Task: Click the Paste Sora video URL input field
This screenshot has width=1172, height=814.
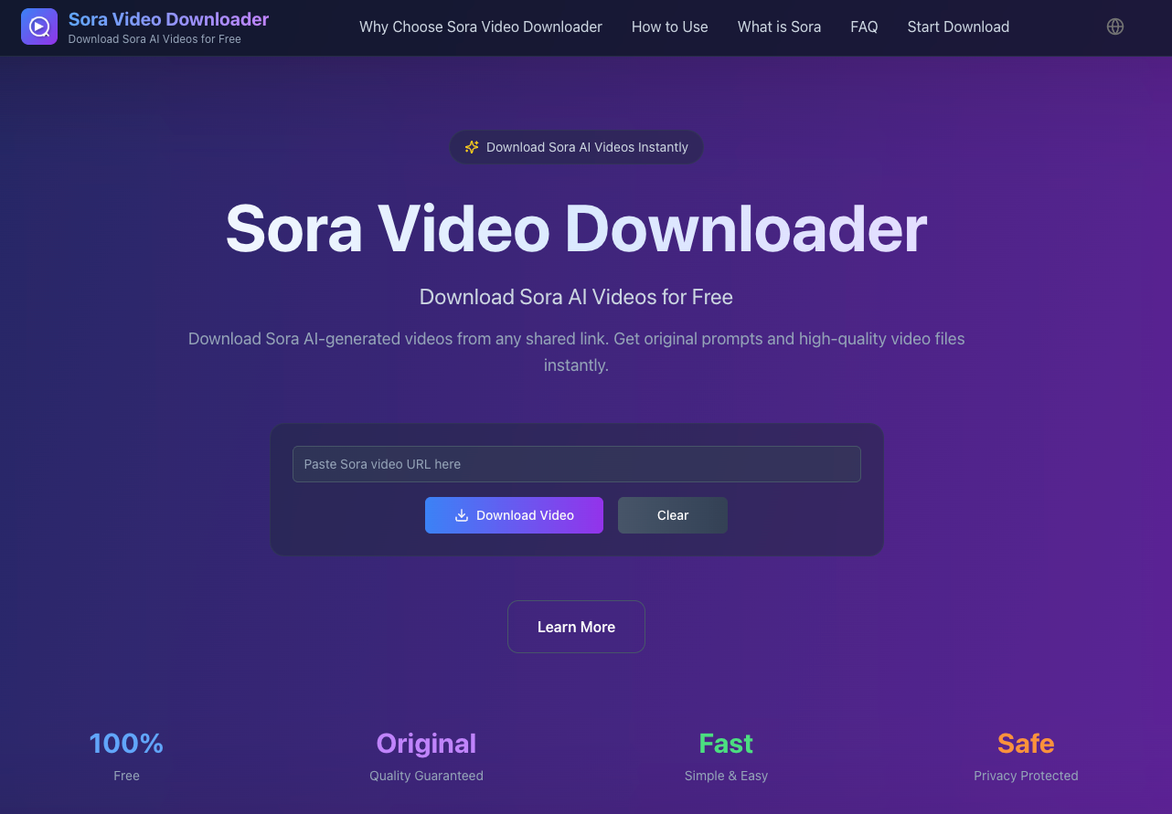Action: [x=576, y=464]
